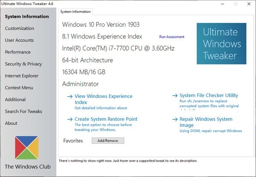The width and height of the screenshot is (256, 177).
Task: Click the Run Assessment link
Action: tap(172, 37)
